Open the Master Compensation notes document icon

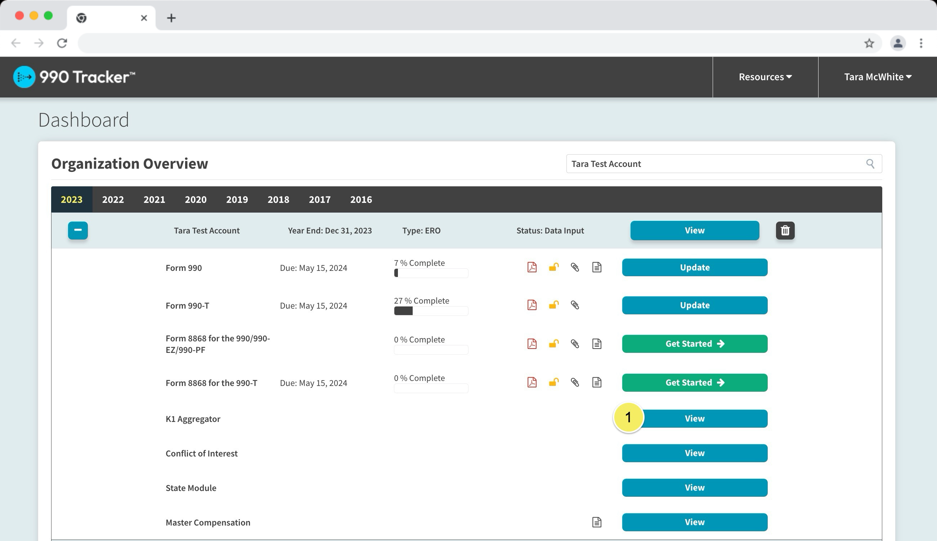(x=597, y=522)
